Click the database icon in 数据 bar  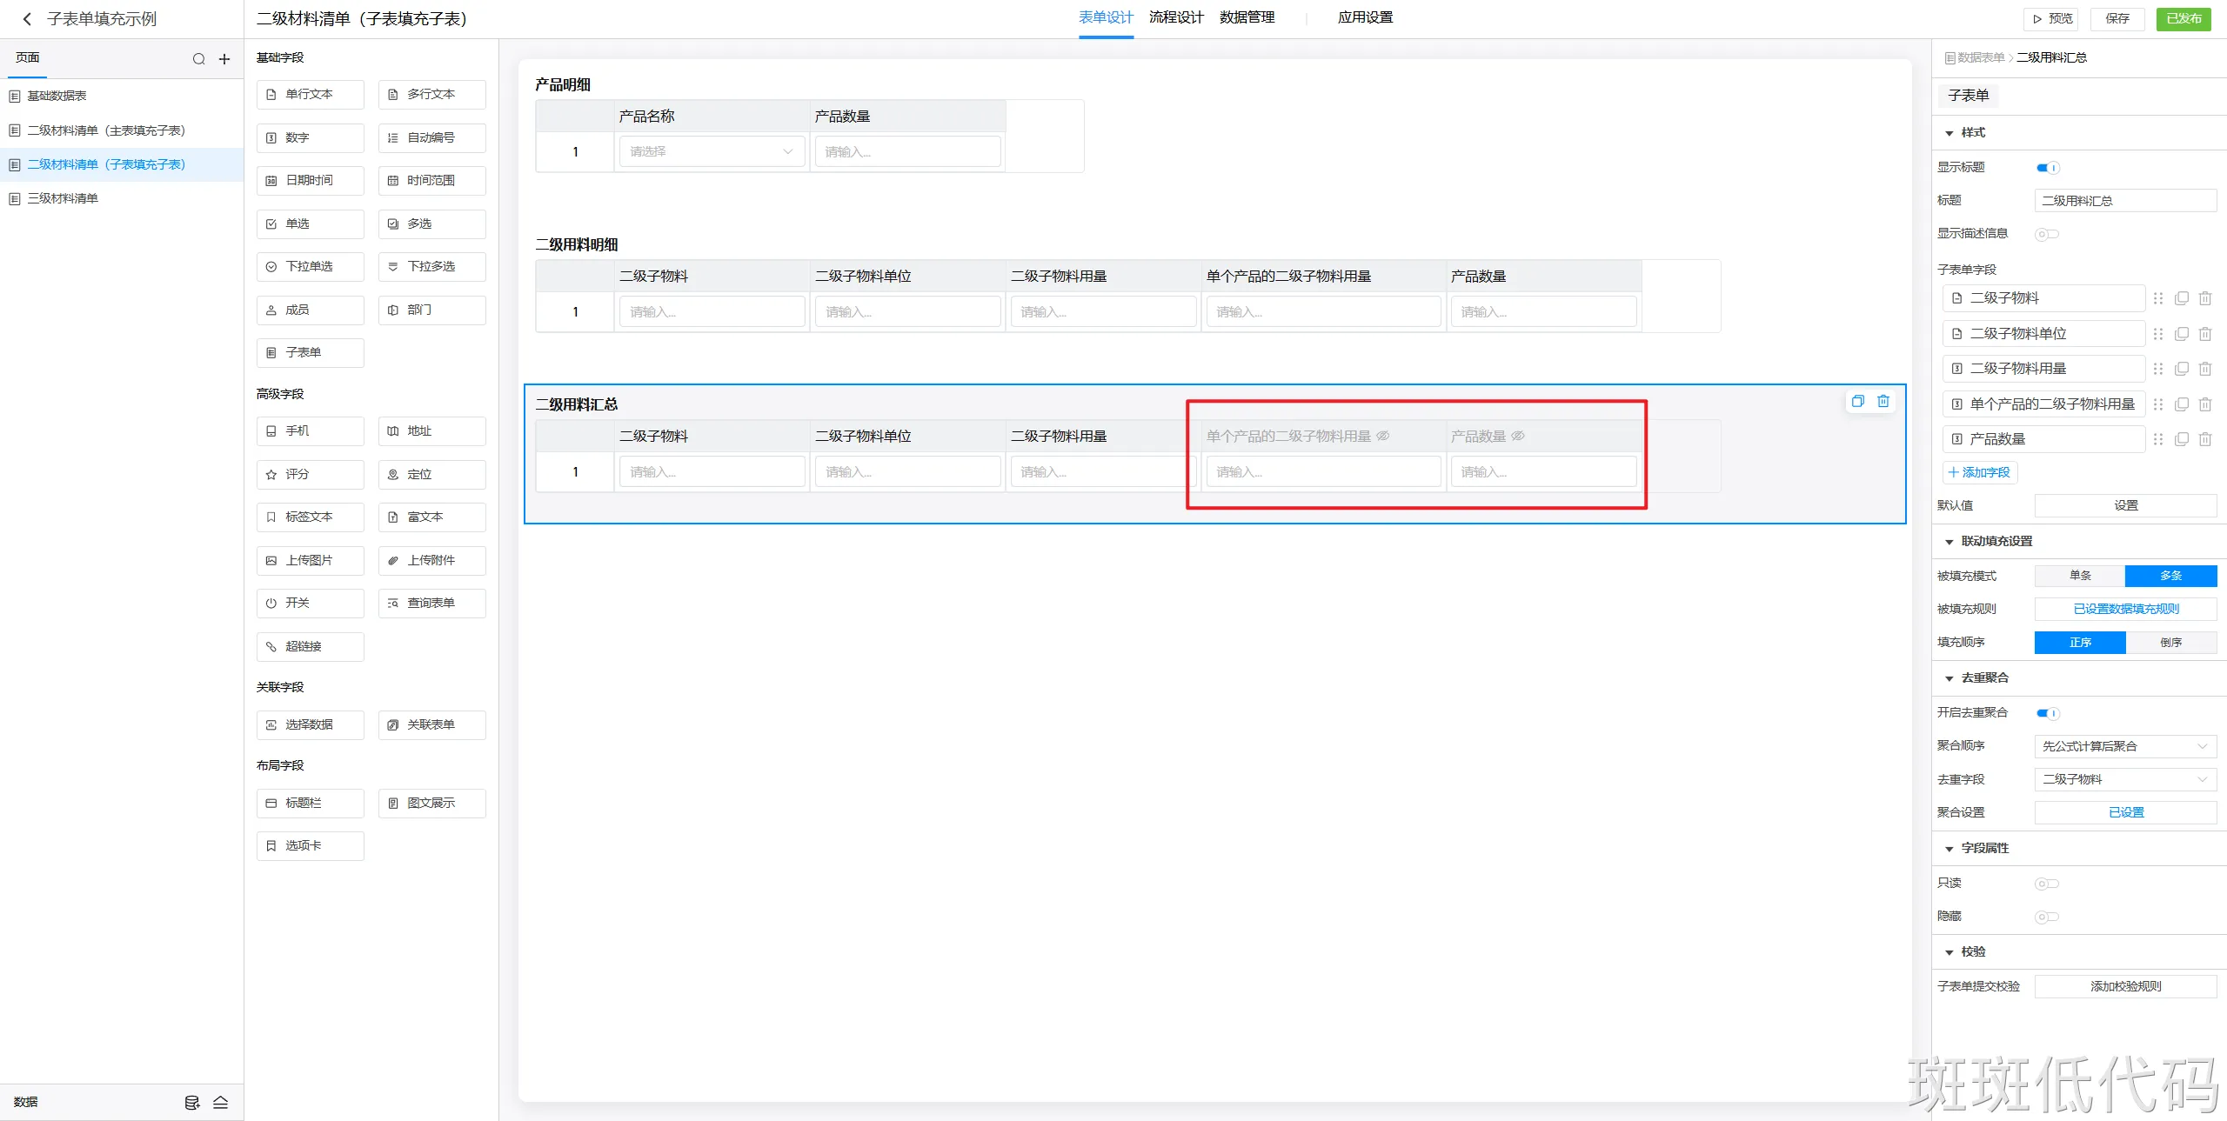click(x=192, y=1103)
